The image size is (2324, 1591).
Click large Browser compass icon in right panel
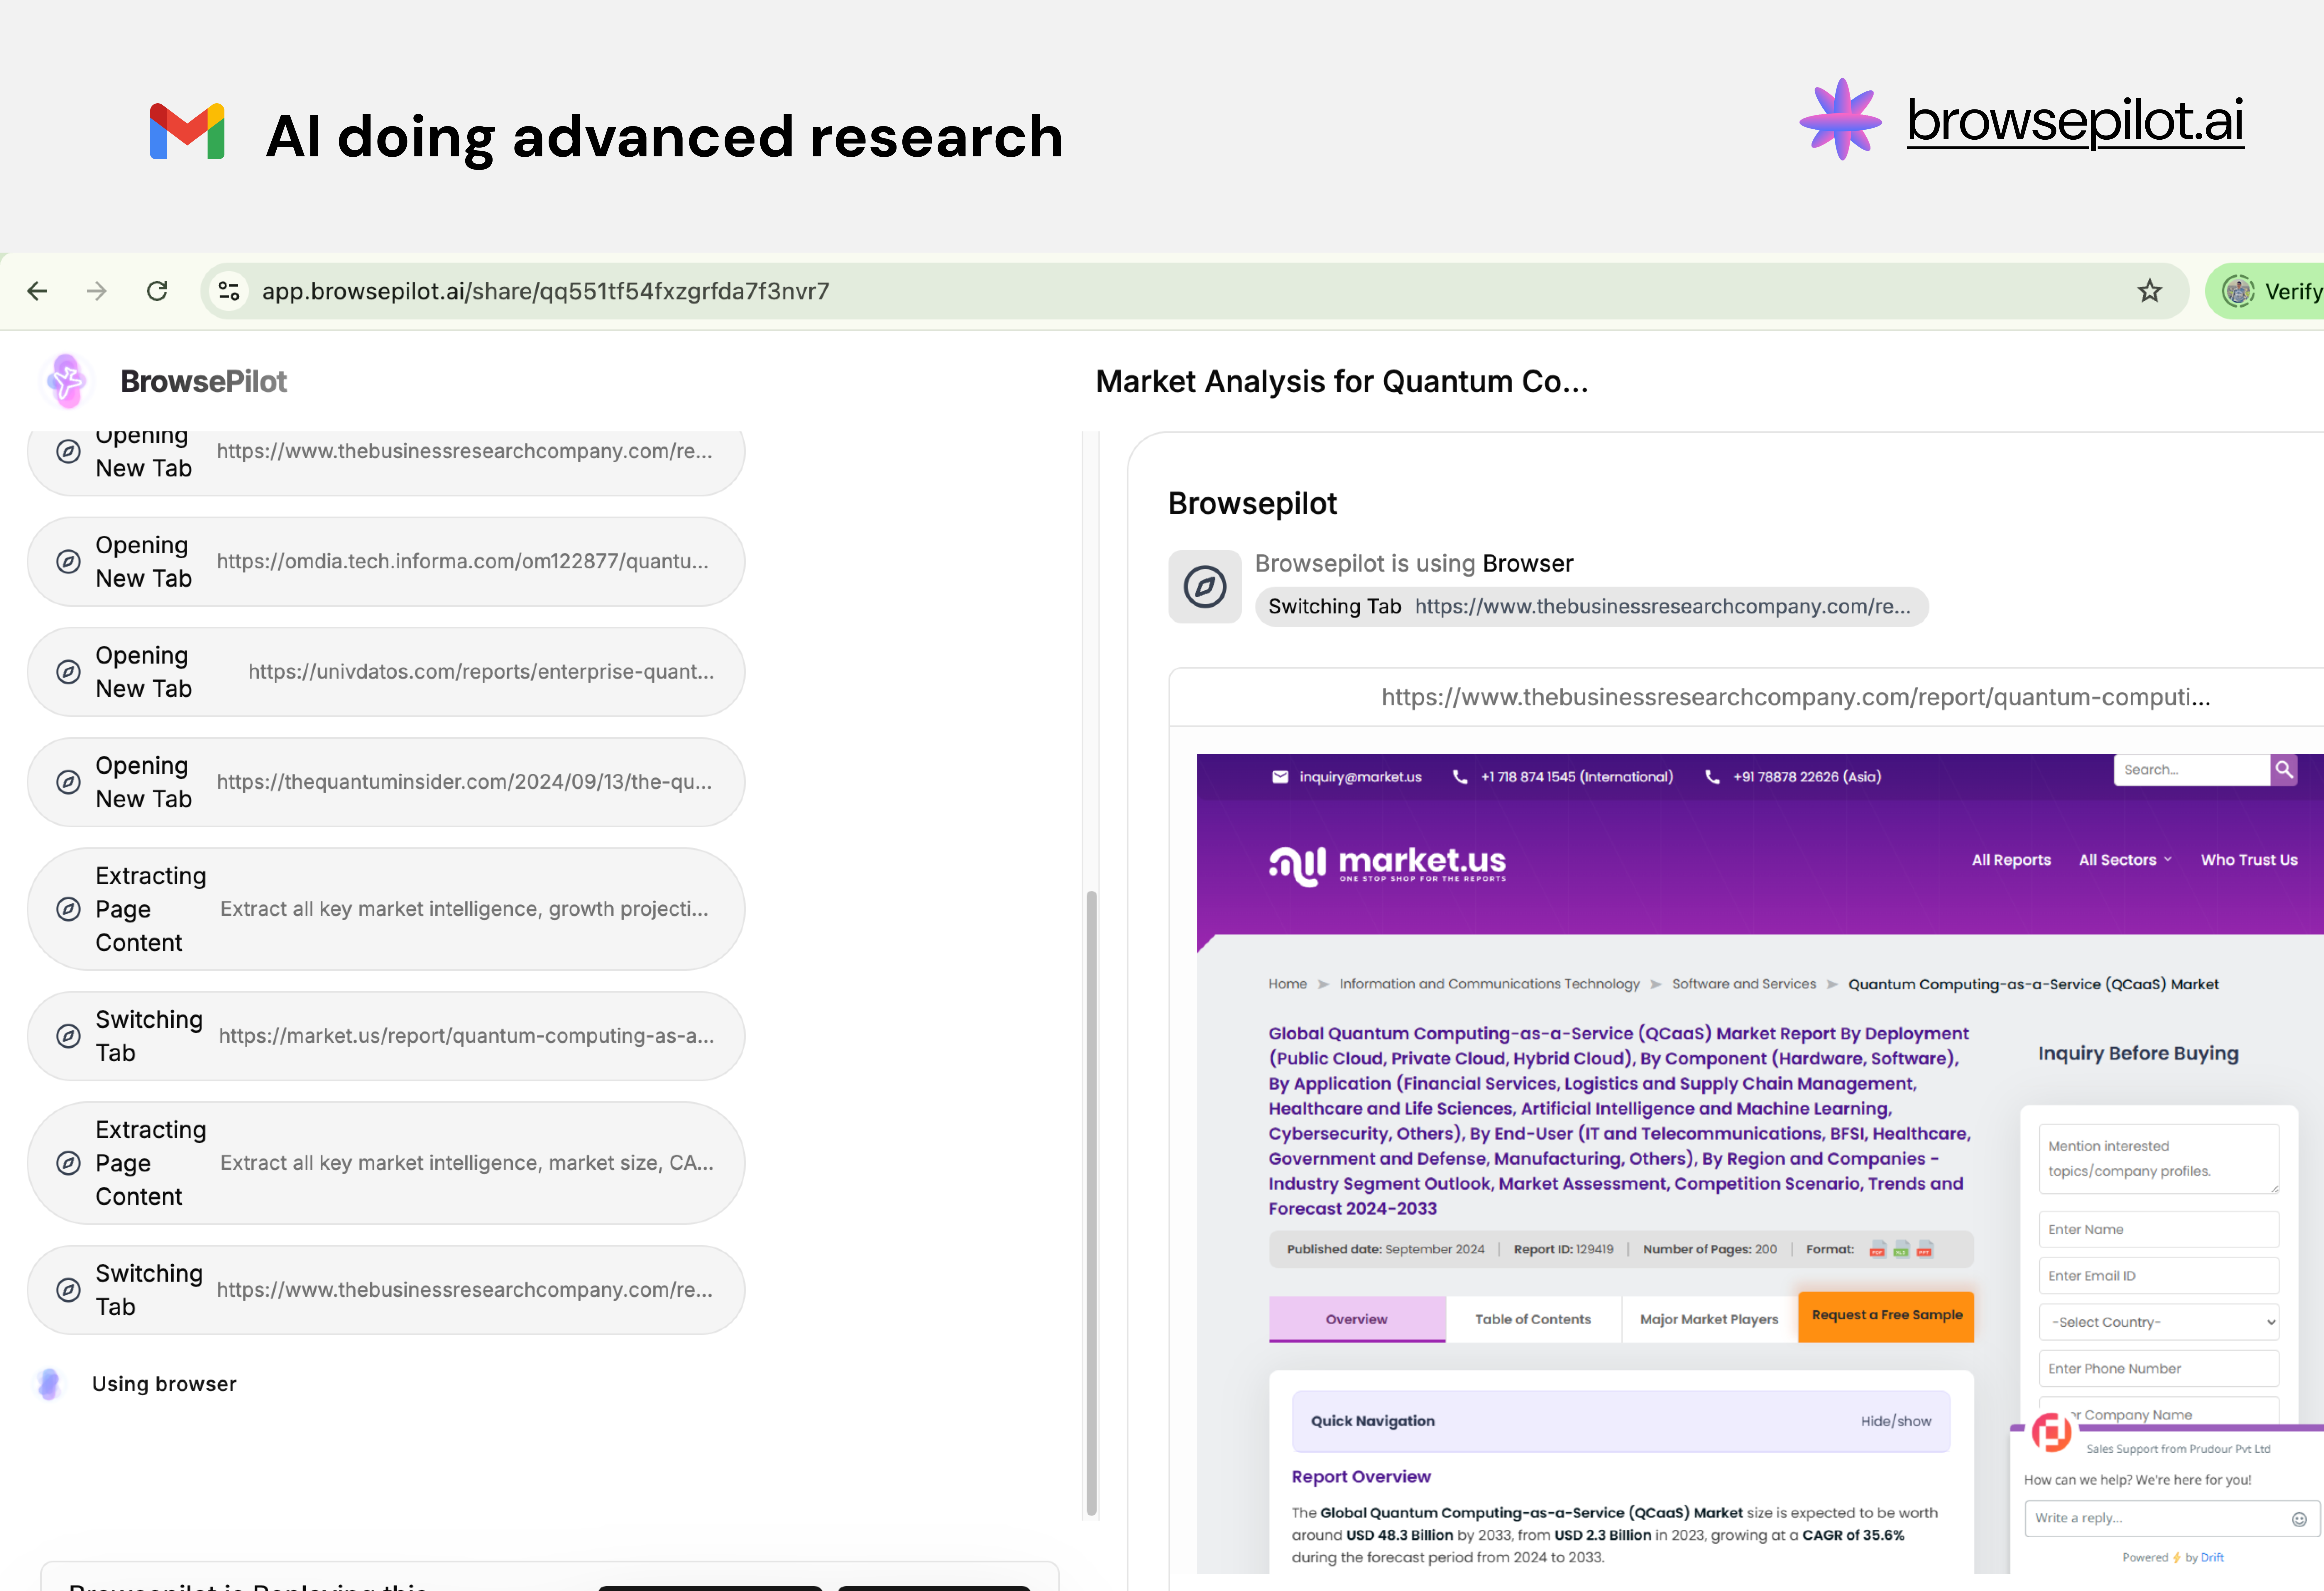click(1205, 587)
